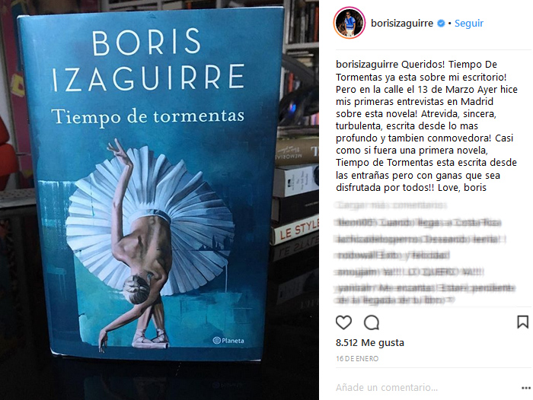
Task: Click the verified badge next to borisizaguirre
Action: [x=441, y=23]
